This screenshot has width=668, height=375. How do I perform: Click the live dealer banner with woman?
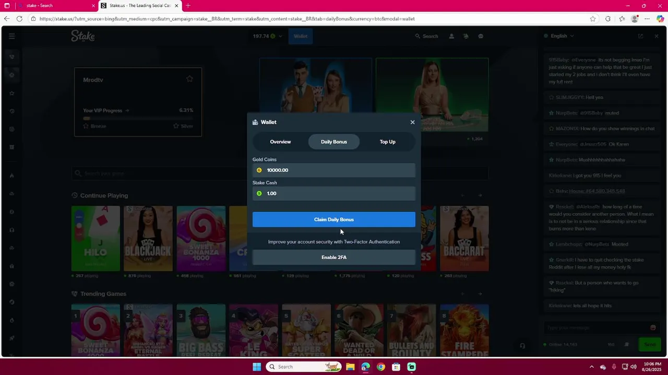[x=432, y=95]
